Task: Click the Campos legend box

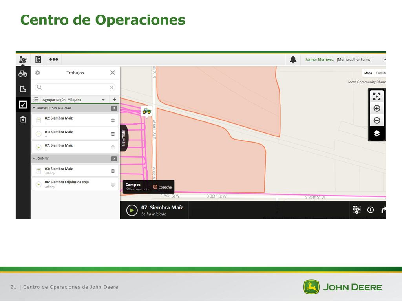Action: pos(149,187)
